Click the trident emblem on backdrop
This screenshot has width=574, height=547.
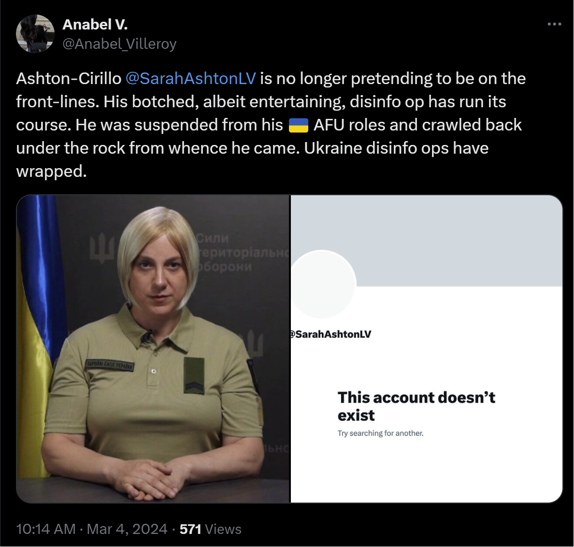pyautogui.click(x=102, y=249)
